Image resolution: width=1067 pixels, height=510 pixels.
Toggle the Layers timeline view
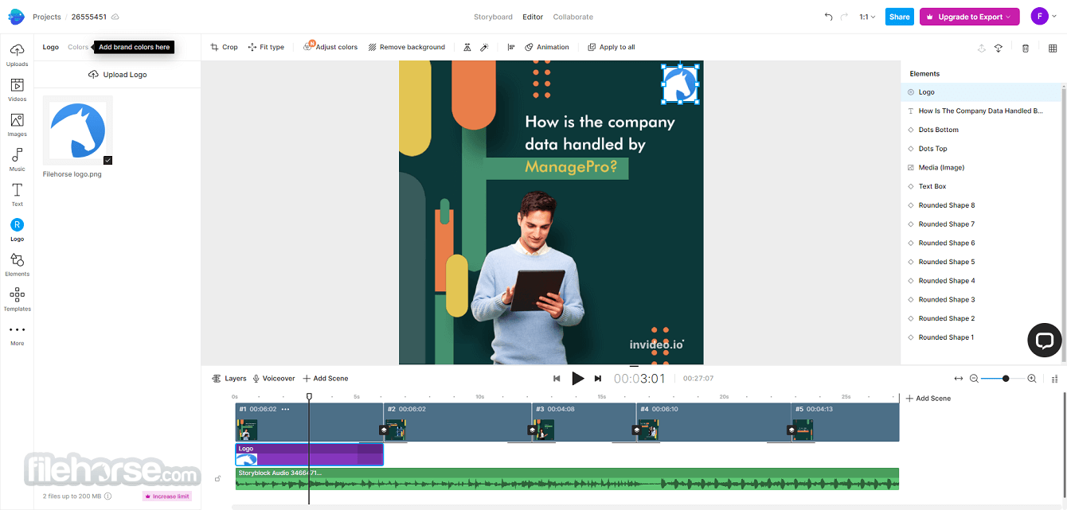(x=229, y=379)
